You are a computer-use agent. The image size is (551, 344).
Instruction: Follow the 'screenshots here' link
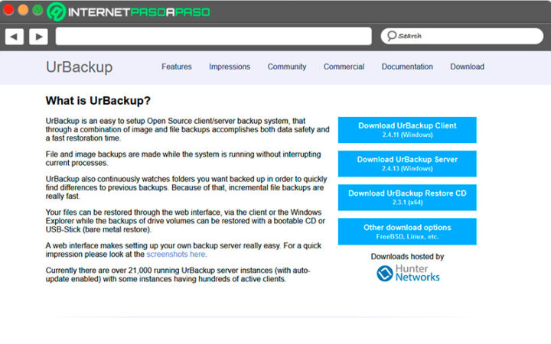coord(176,255)
